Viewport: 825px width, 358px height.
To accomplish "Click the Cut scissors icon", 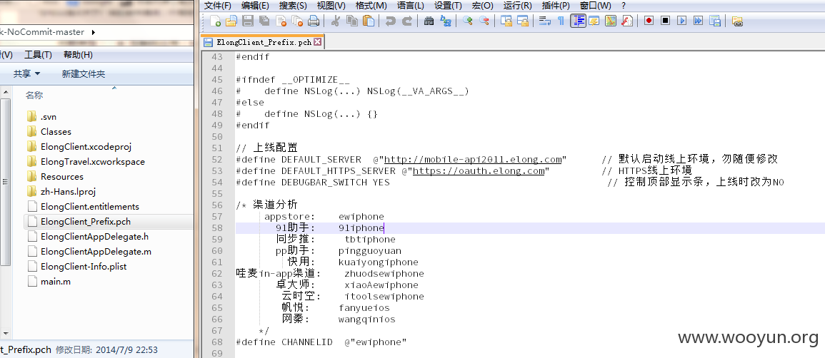I will click(336, 21).
